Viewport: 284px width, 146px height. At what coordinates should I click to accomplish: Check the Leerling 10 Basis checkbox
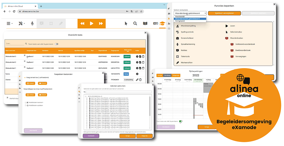pyautogui.click(x=87, y=114)
